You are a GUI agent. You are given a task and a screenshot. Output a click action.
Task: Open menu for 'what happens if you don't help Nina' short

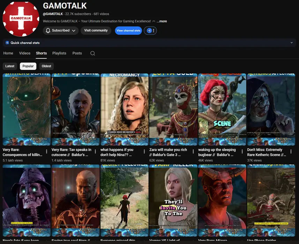click(x=144, y=151)
